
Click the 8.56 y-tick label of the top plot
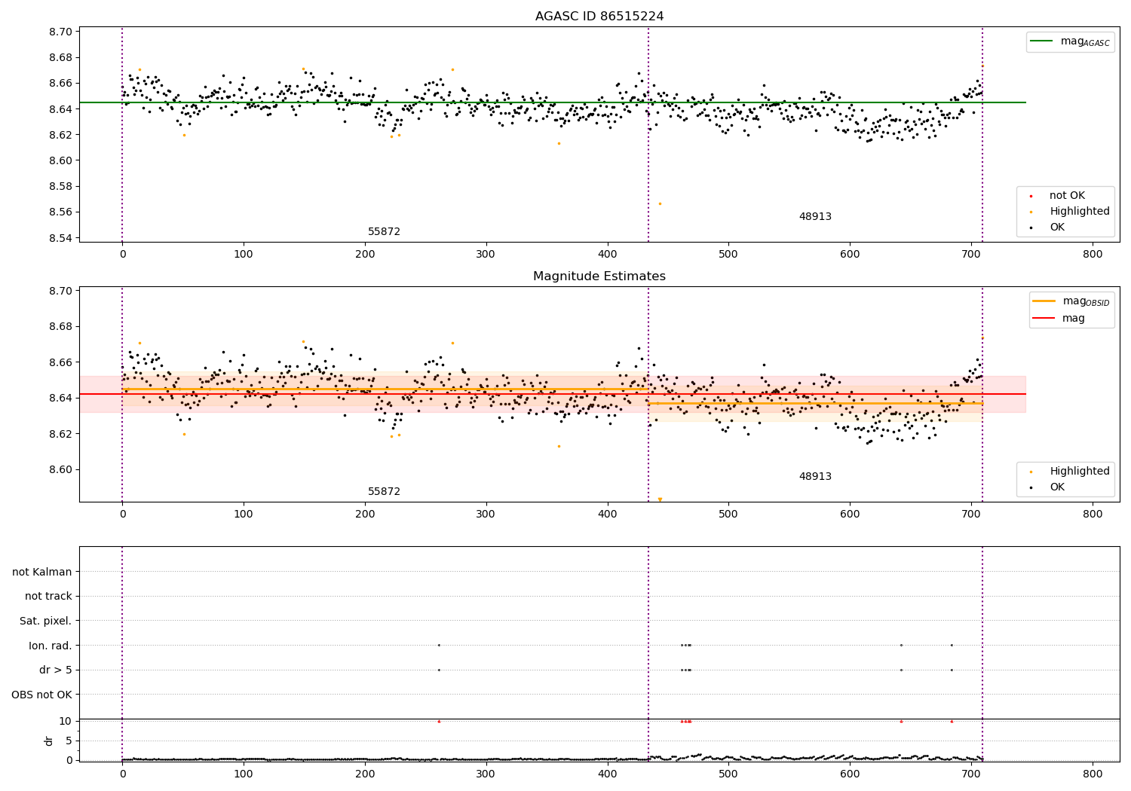tap(62, 212)
